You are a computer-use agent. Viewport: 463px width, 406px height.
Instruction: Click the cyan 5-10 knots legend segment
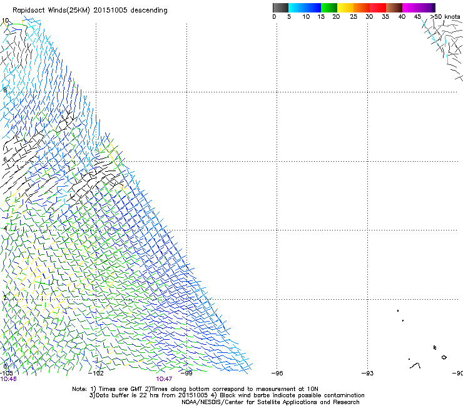296,7
